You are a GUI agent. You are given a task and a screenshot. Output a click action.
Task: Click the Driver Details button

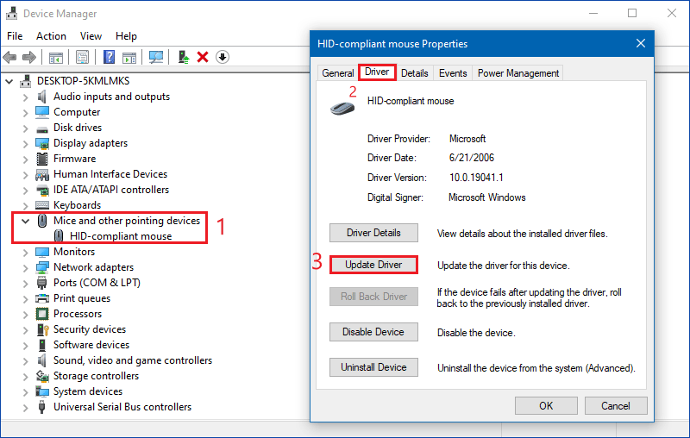click(x=373, y=233)
